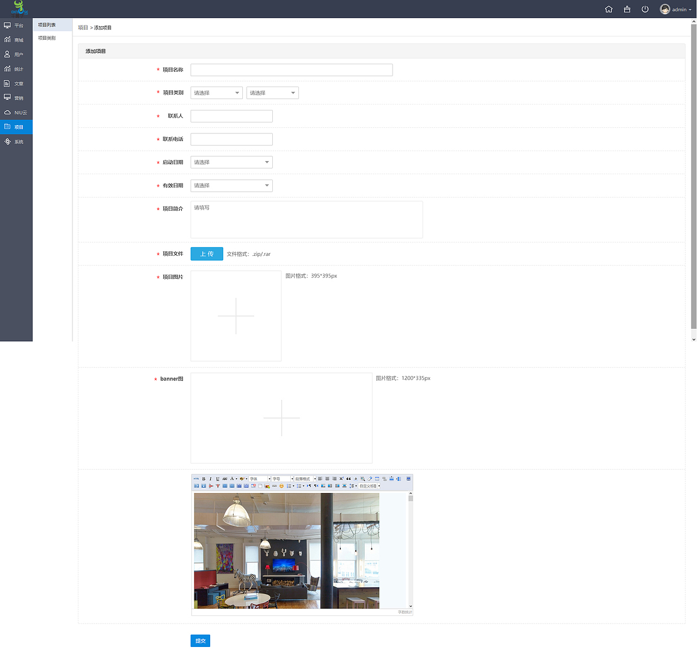Align text left in the editor
Image resolution: width=697 pixels, height=672 pixels.
coord(320,479)
